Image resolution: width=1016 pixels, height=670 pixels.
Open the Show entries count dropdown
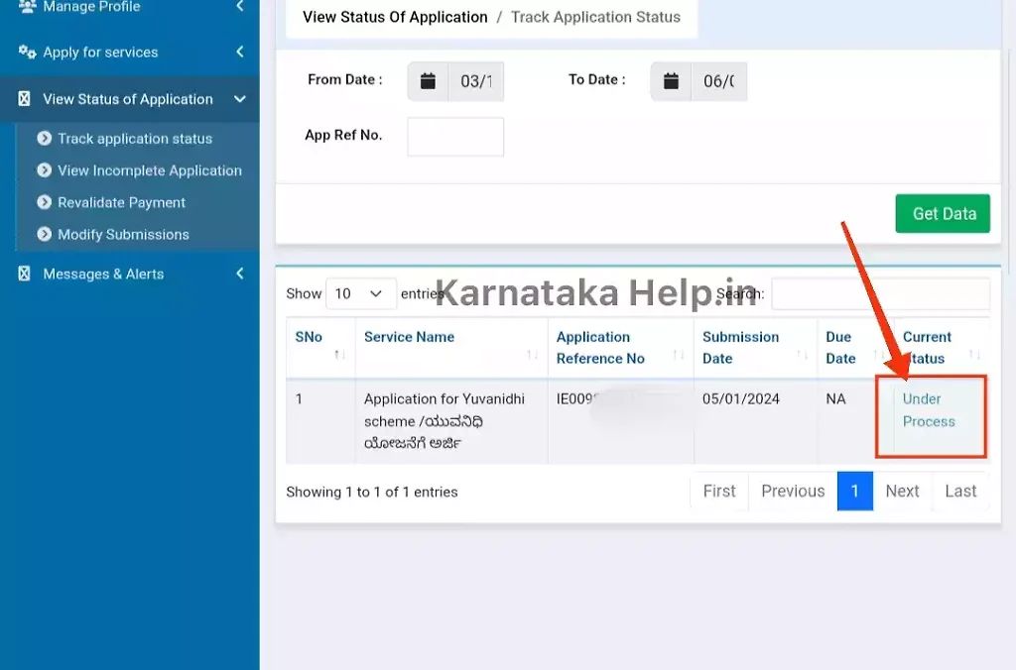pyautogui.click(x=360, y=294)
